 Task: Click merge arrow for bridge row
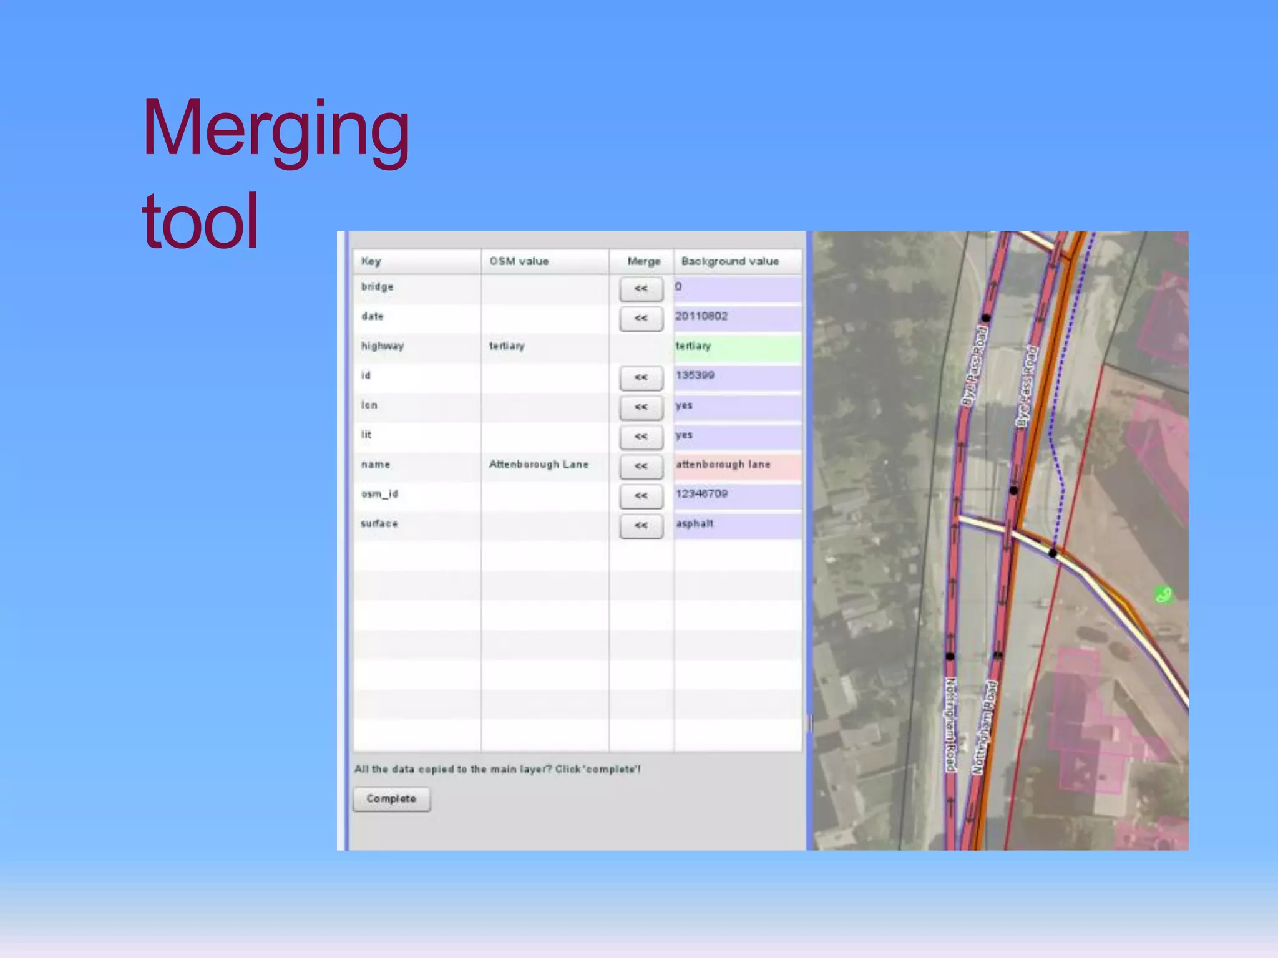click(x=641, y=289)
